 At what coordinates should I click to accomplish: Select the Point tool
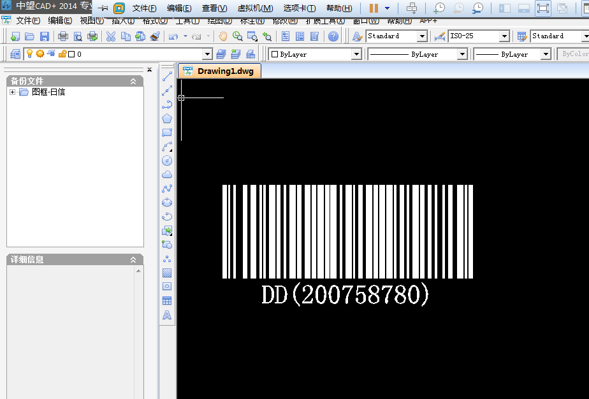coord(167,259)
